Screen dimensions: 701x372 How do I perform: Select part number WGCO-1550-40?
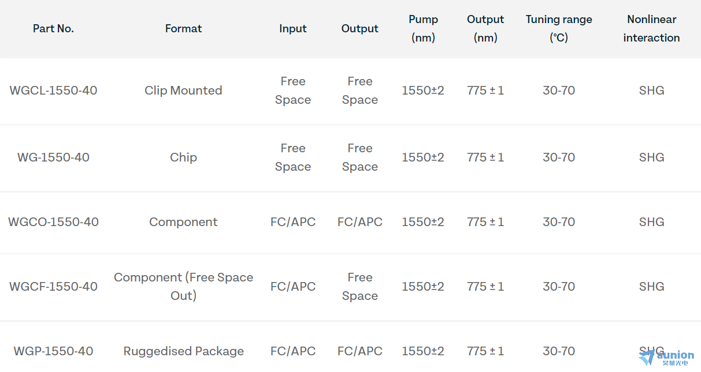point(53,222)
